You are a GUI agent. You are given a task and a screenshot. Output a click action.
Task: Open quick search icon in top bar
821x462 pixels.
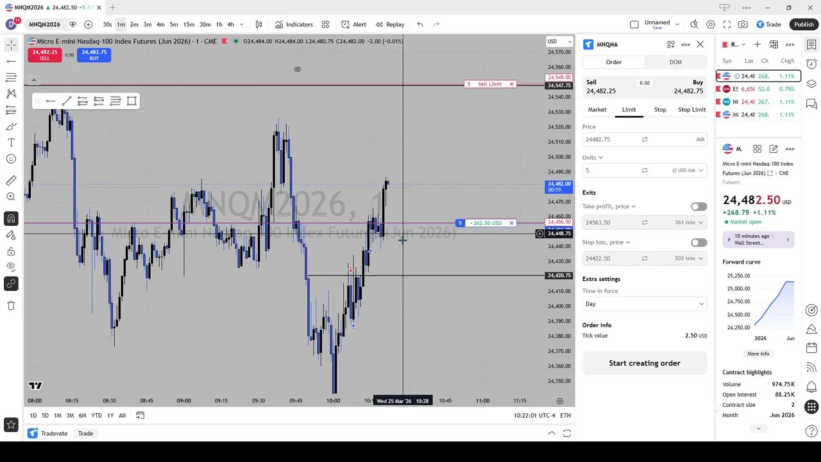pyautogui.click(x=694, y=24)
